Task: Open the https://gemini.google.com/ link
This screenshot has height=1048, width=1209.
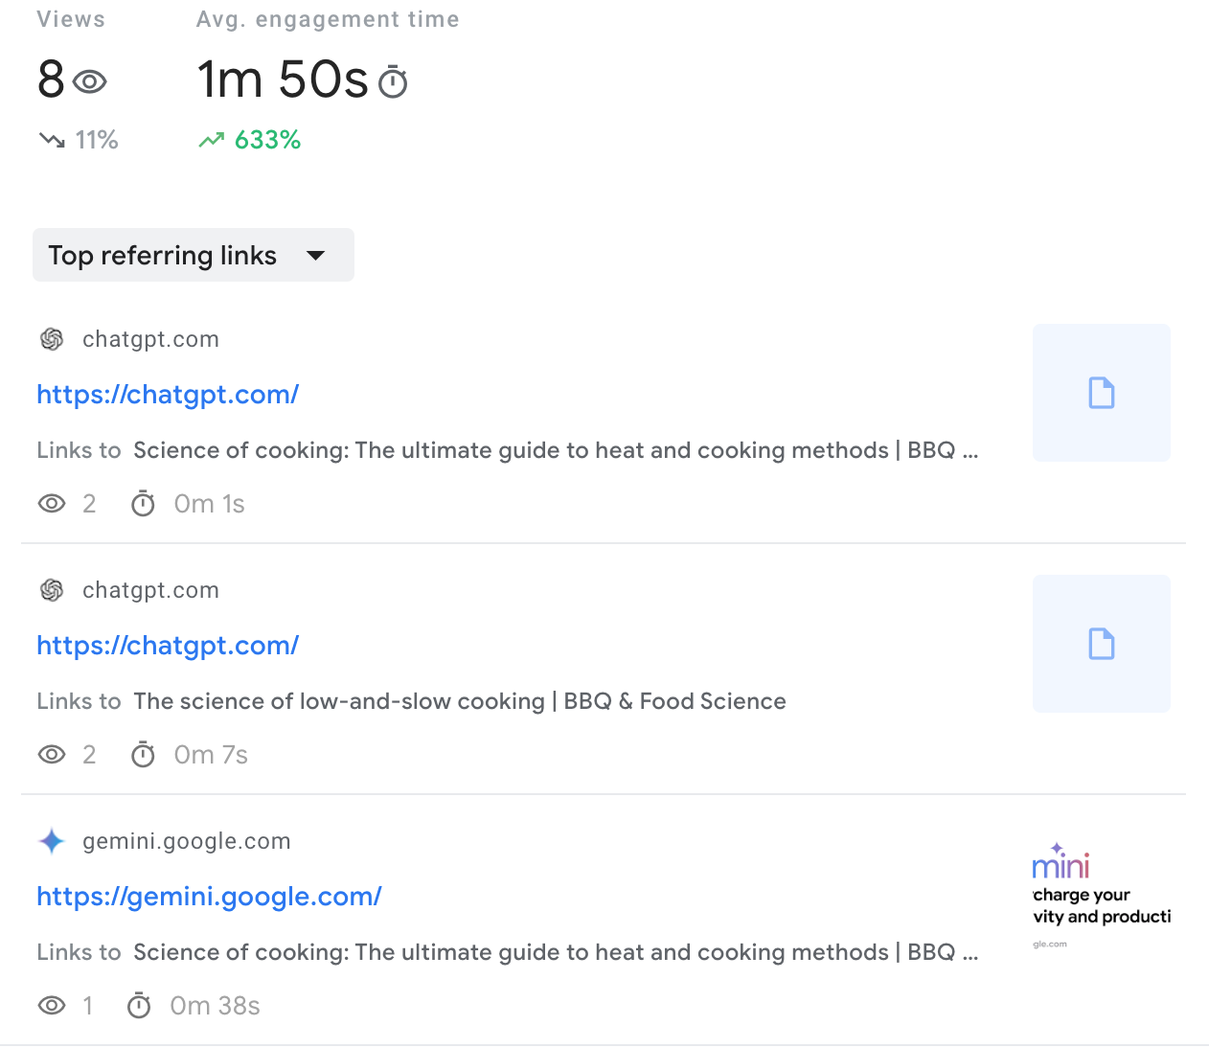Action: (x=209, y=897)
